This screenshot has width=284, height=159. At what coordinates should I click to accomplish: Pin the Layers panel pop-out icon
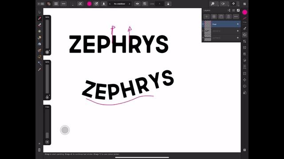(x=238, y=10)
